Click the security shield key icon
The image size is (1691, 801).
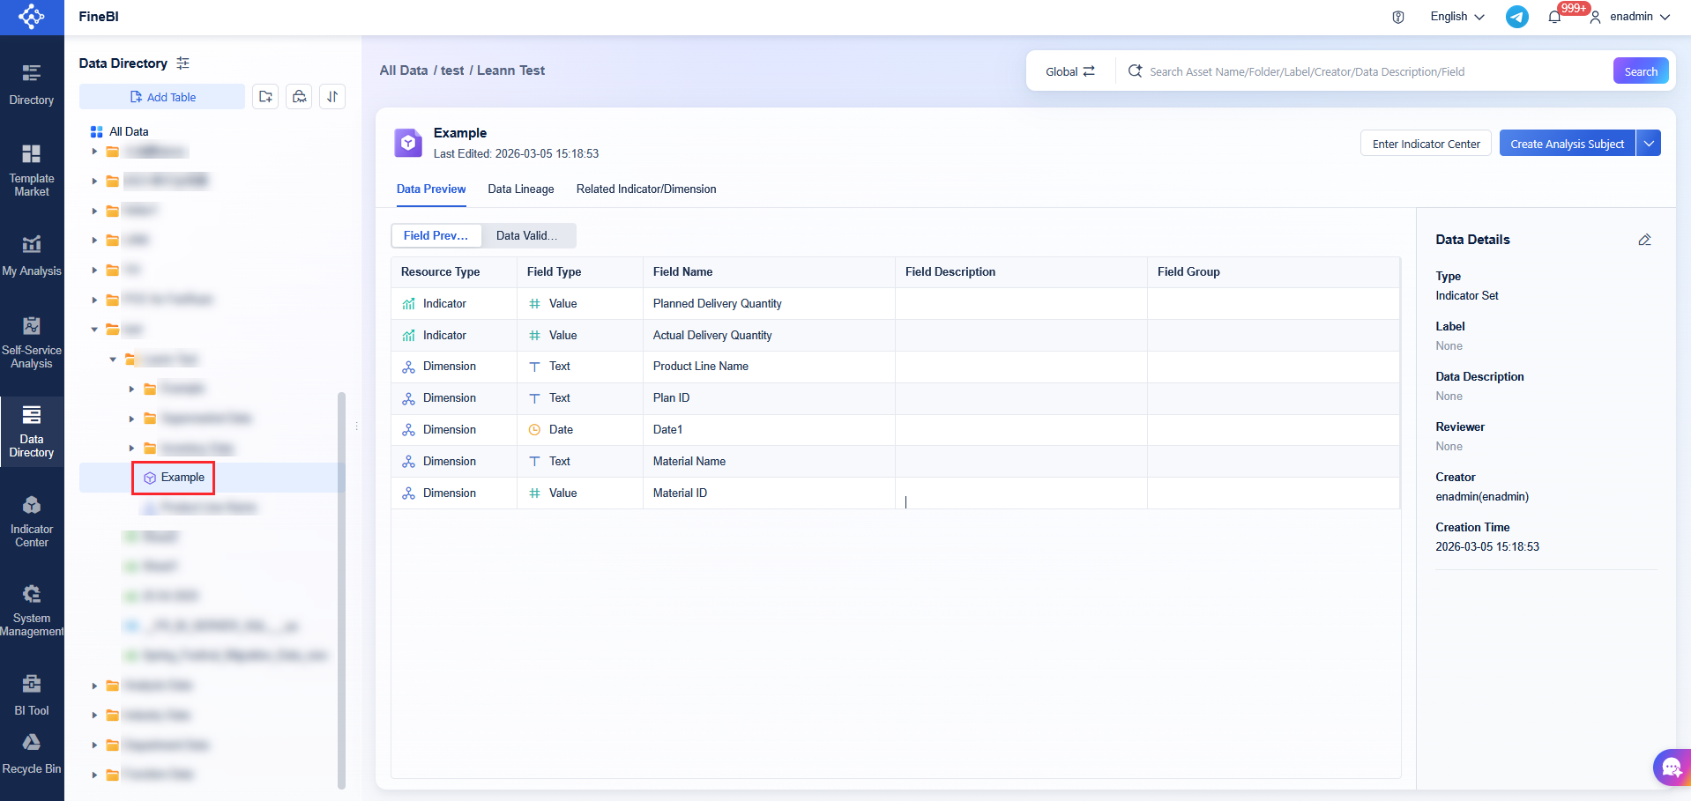tap(1398, 17)
